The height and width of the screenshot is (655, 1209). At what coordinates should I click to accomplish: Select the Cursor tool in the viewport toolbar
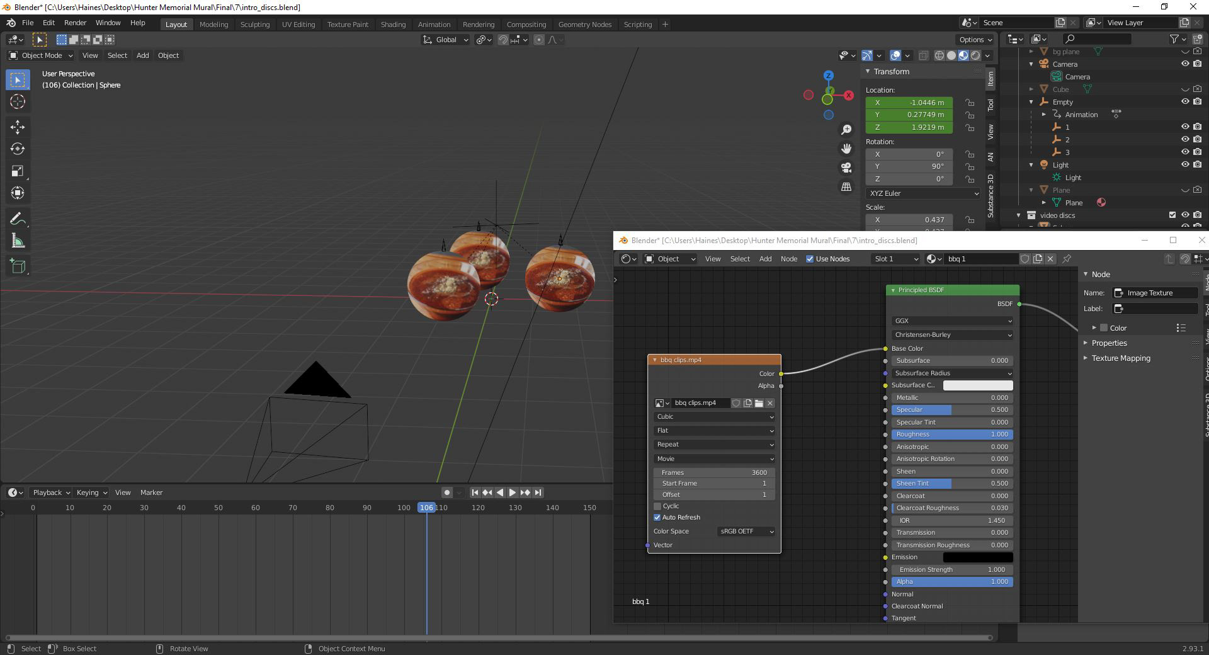point(18,101)
